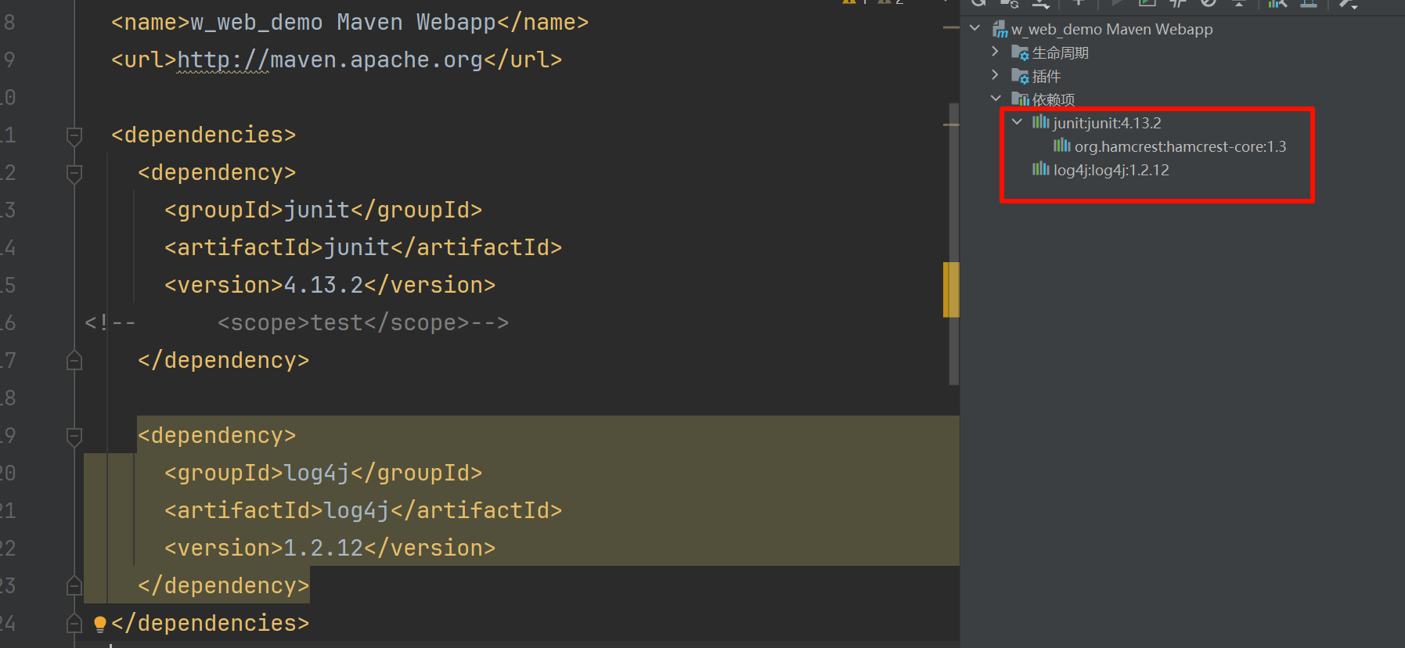
Task: Toggle fold on the log4j <dependency> opening tag
Action: point(74,436)
